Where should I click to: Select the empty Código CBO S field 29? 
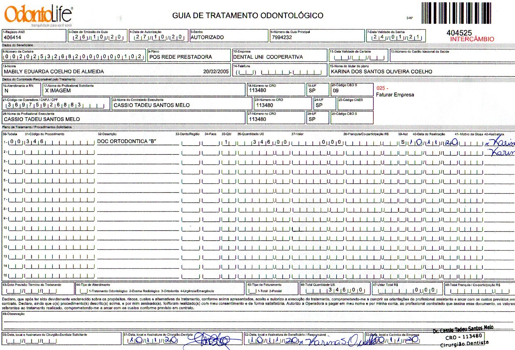[352, 118]
